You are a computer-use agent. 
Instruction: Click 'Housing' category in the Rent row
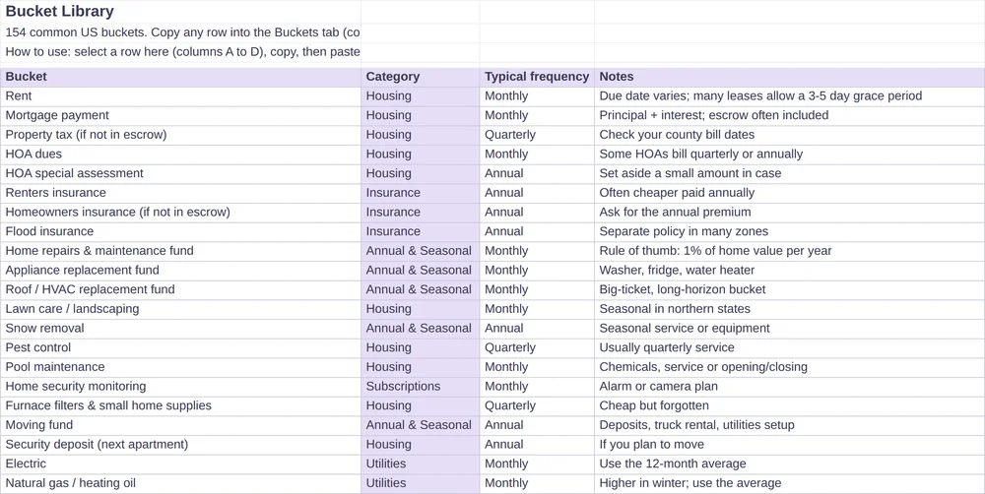pos(421,96)
